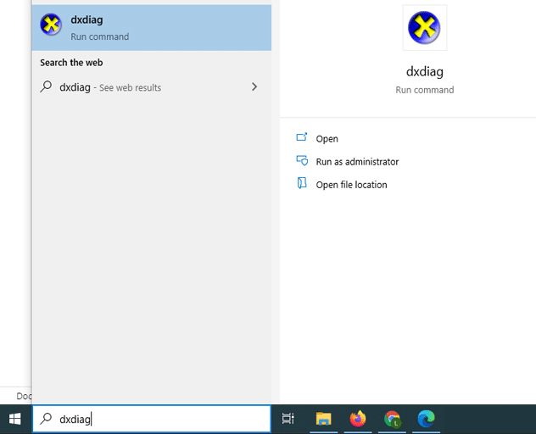Expand the dxdiag web results chevron
Viewport: 536px width, 434px height.
click(x=254, y=86)
